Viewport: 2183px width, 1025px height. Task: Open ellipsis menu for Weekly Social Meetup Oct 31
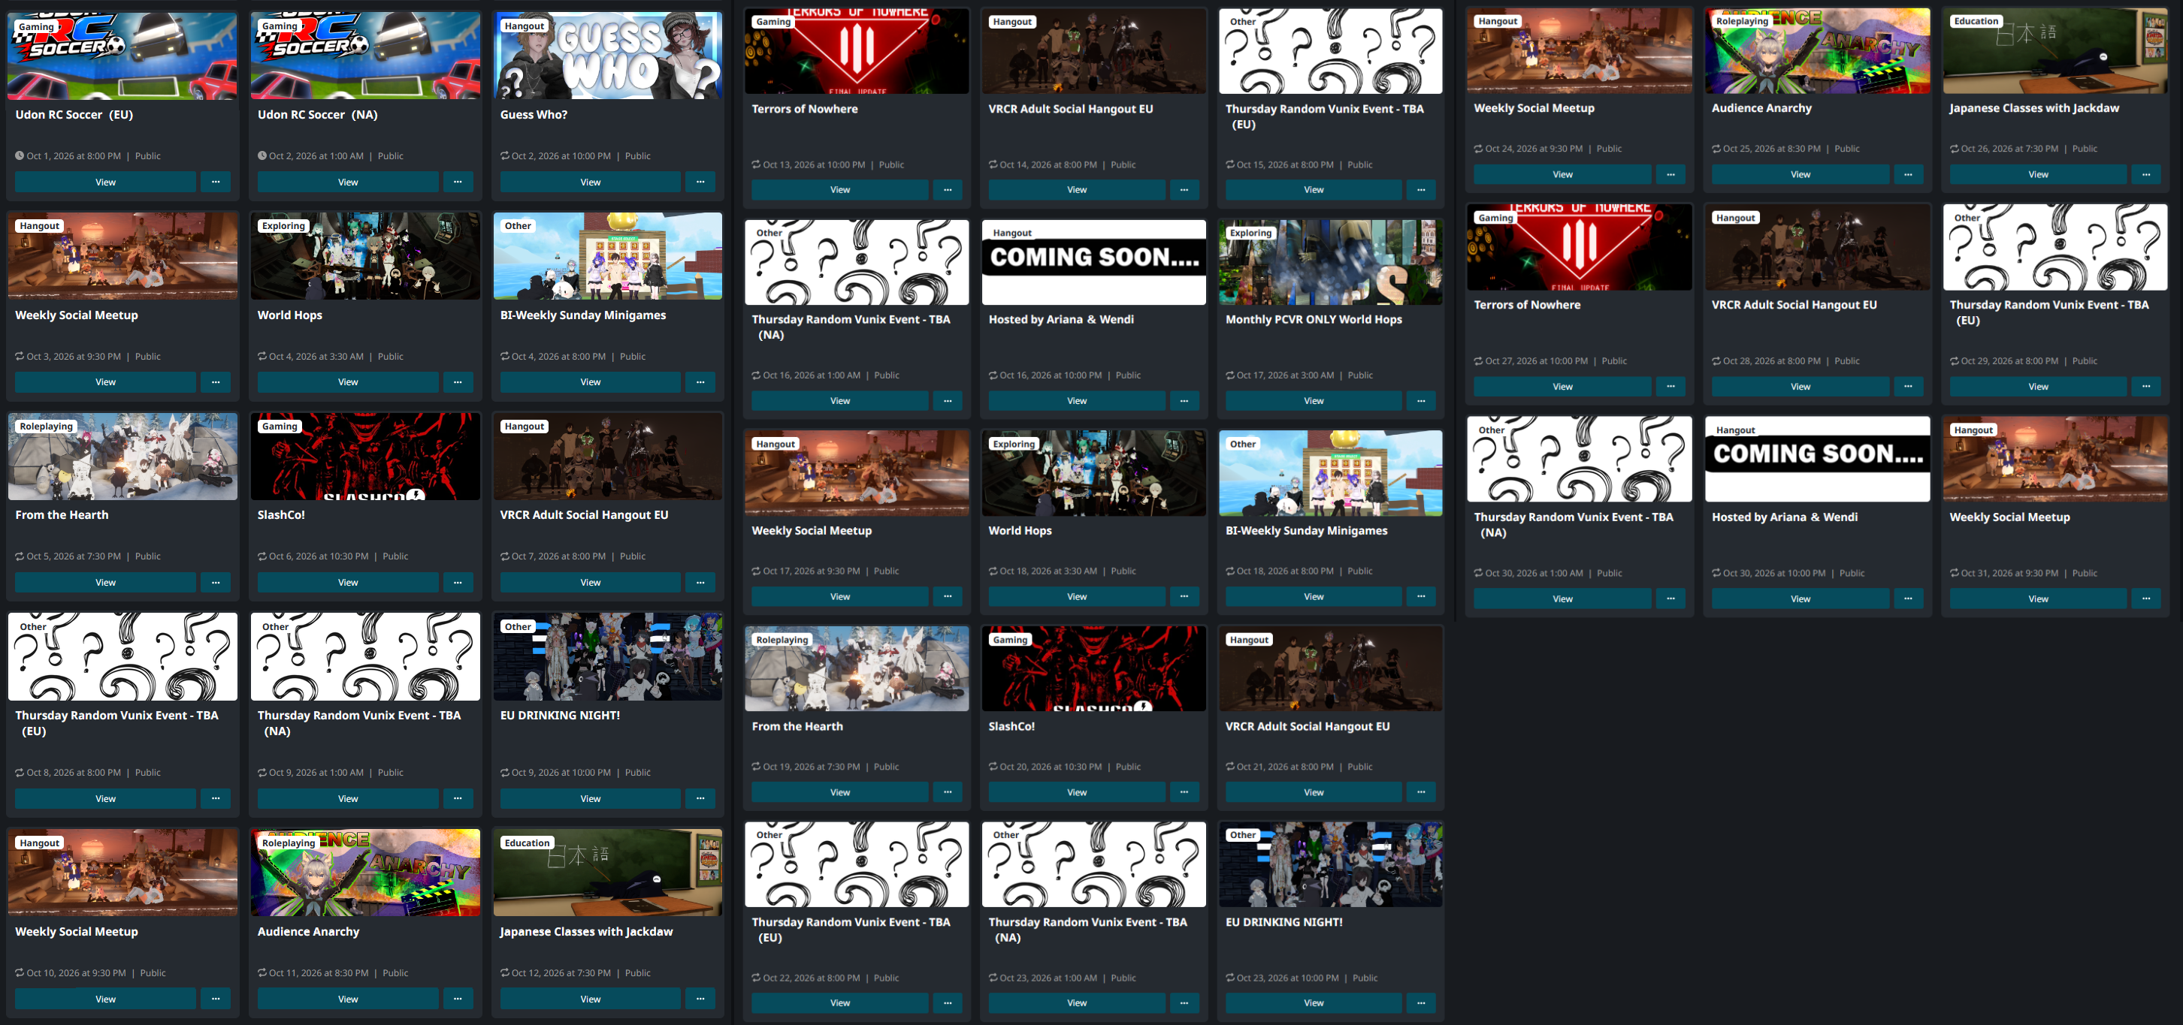coord(2145,599)
